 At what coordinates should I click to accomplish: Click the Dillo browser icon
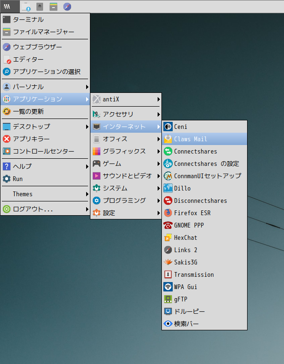pos(168,188)
